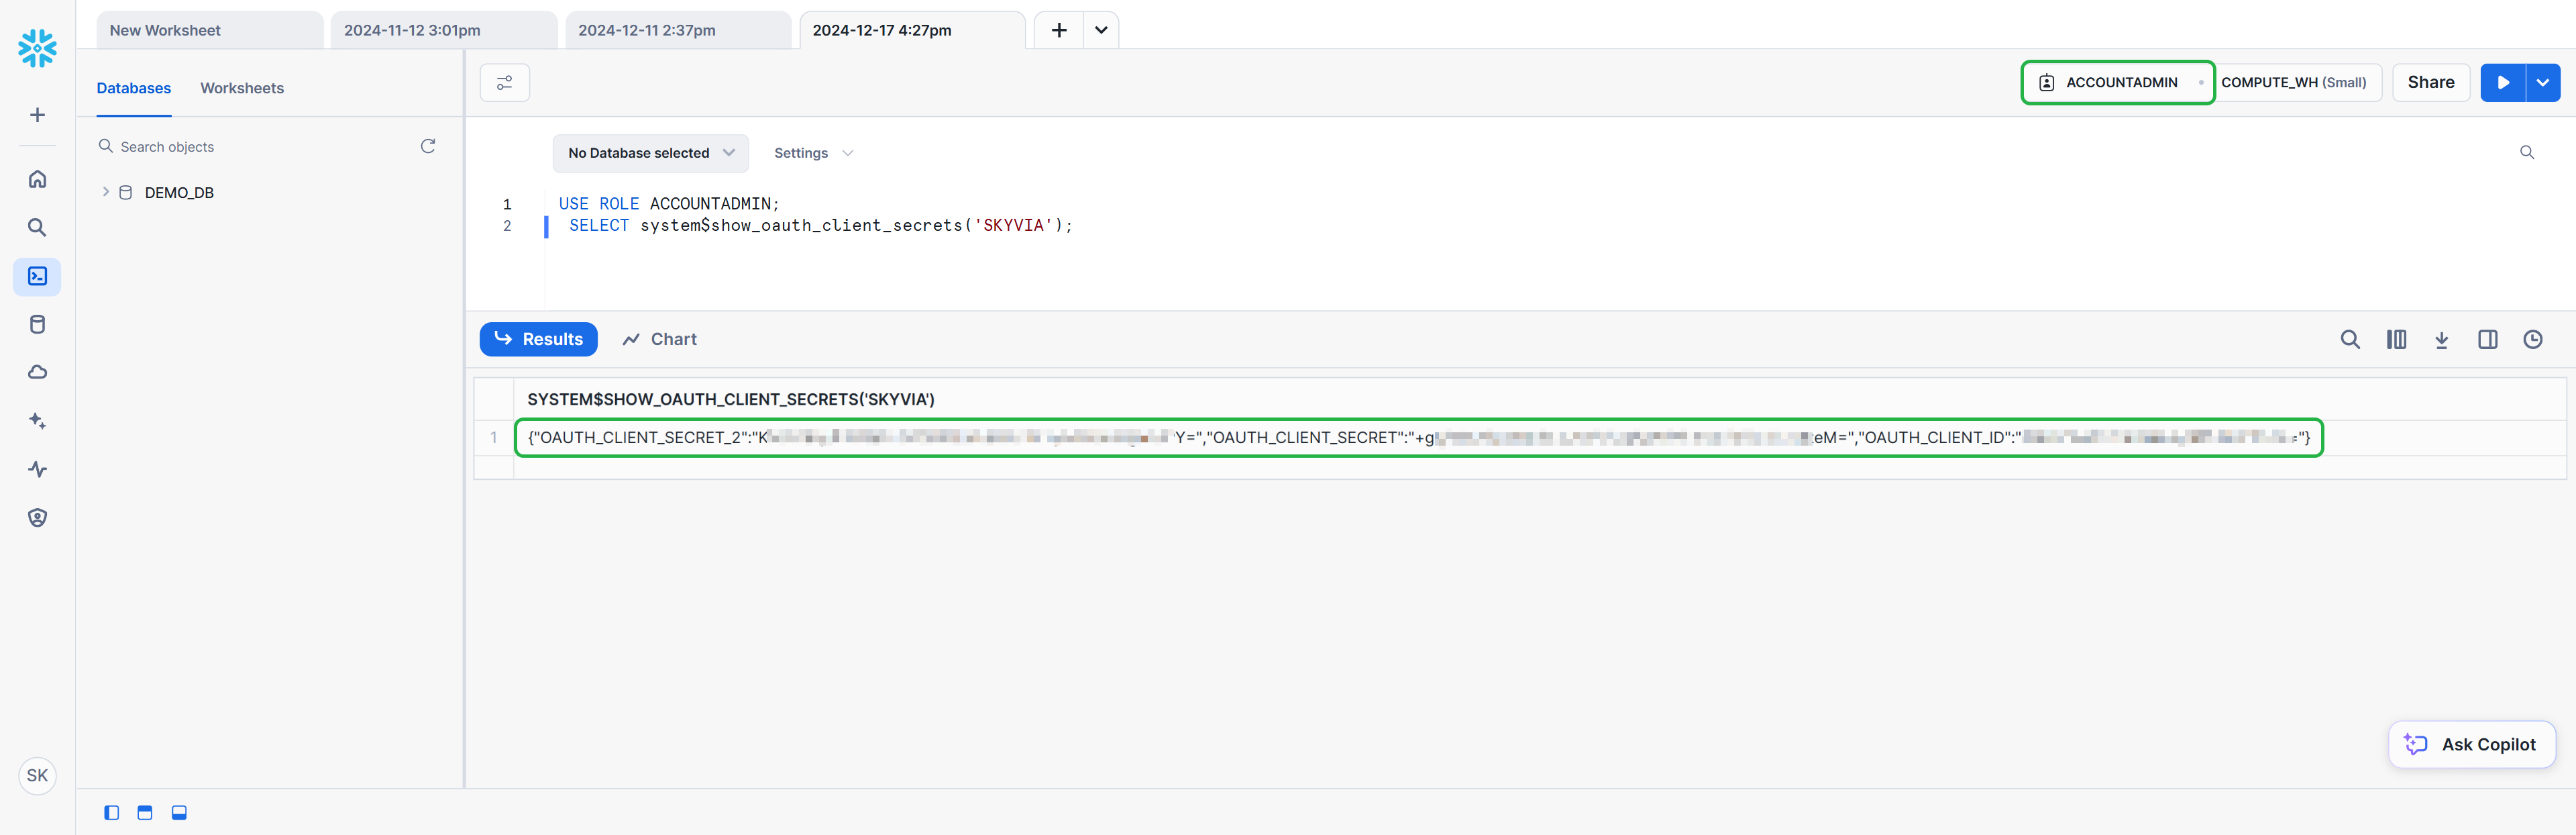
Task: Switch to the Chart view
Action: point(659,339)
